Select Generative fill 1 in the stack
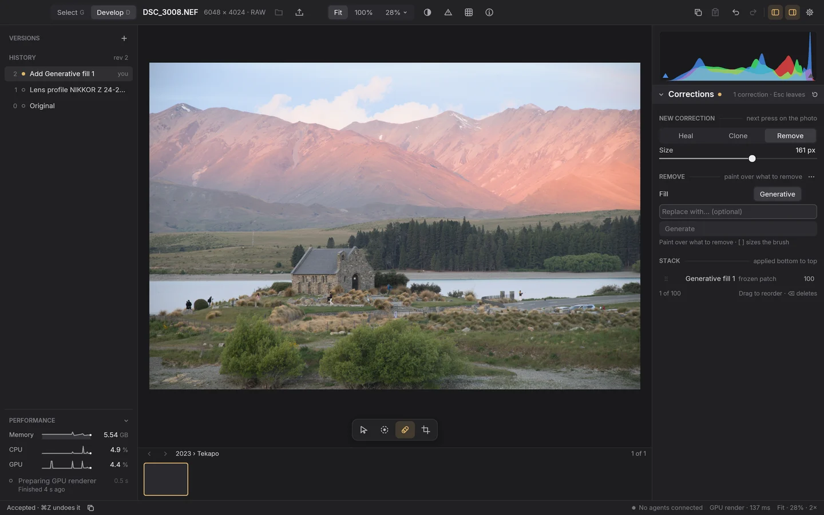Screen dimensions: 824x515 [x=738, y=279]
